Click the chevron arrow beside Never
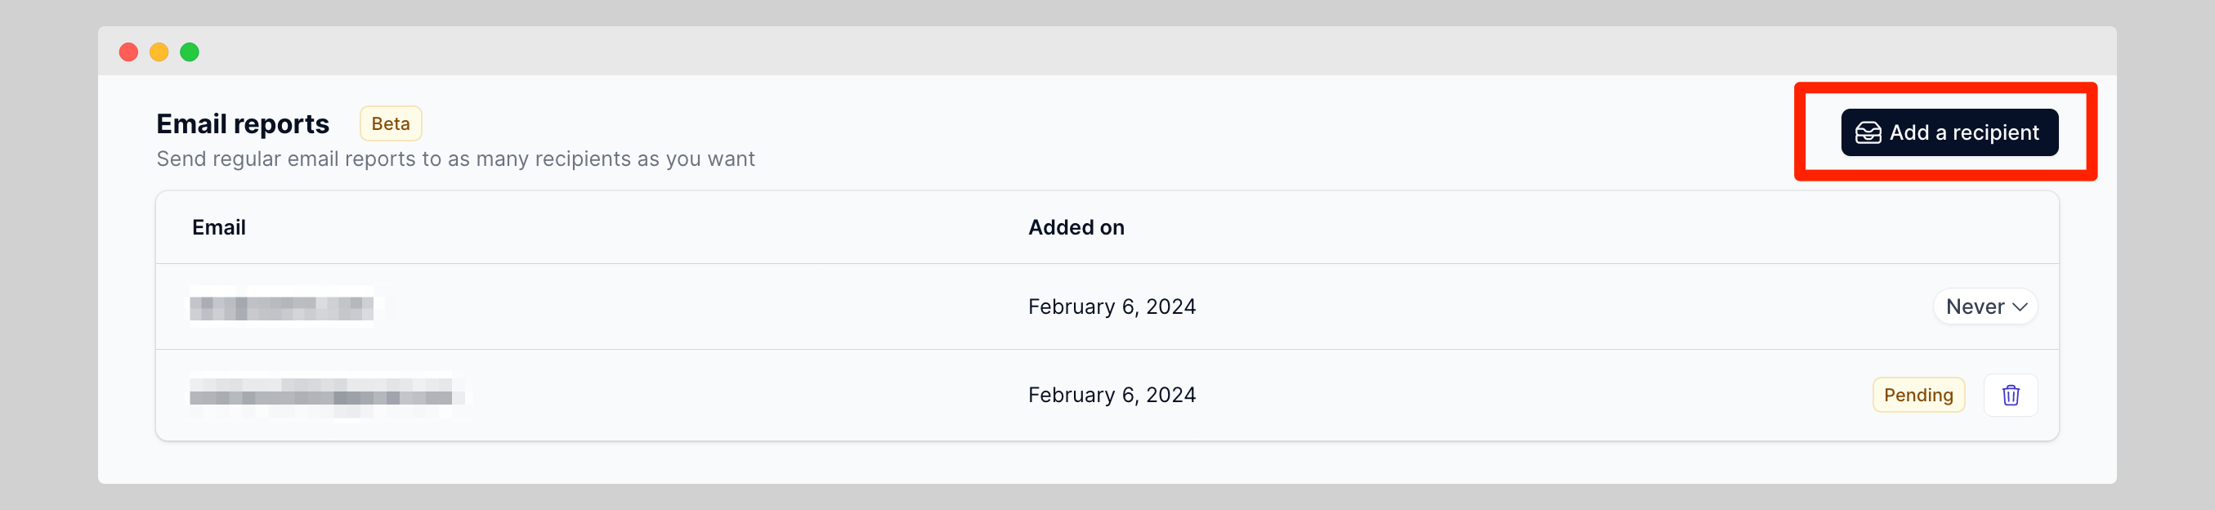The height and width of the screenshot is (510, 2215). tap(2020, 307)
